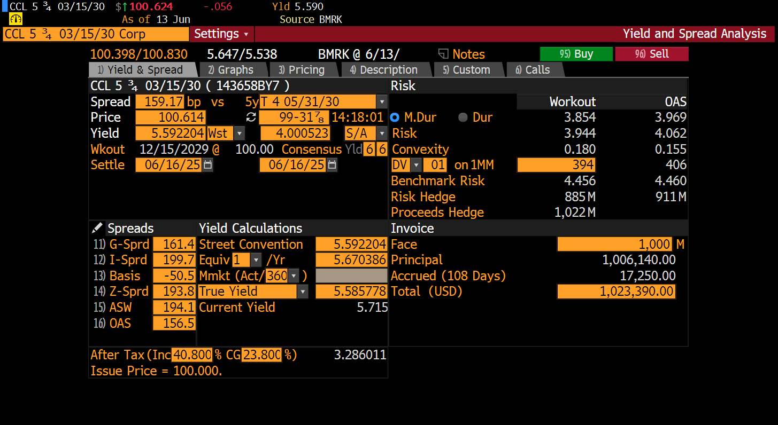Viewport: 778px width, 425px height.
Task: Open the S/A frequency dropdown
Action: (382, 133)
